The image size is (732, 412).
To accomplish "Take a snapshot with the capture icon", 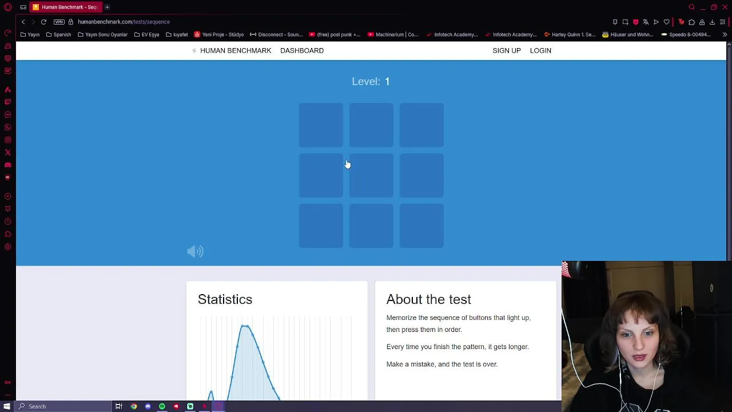I will coord(625,22).
